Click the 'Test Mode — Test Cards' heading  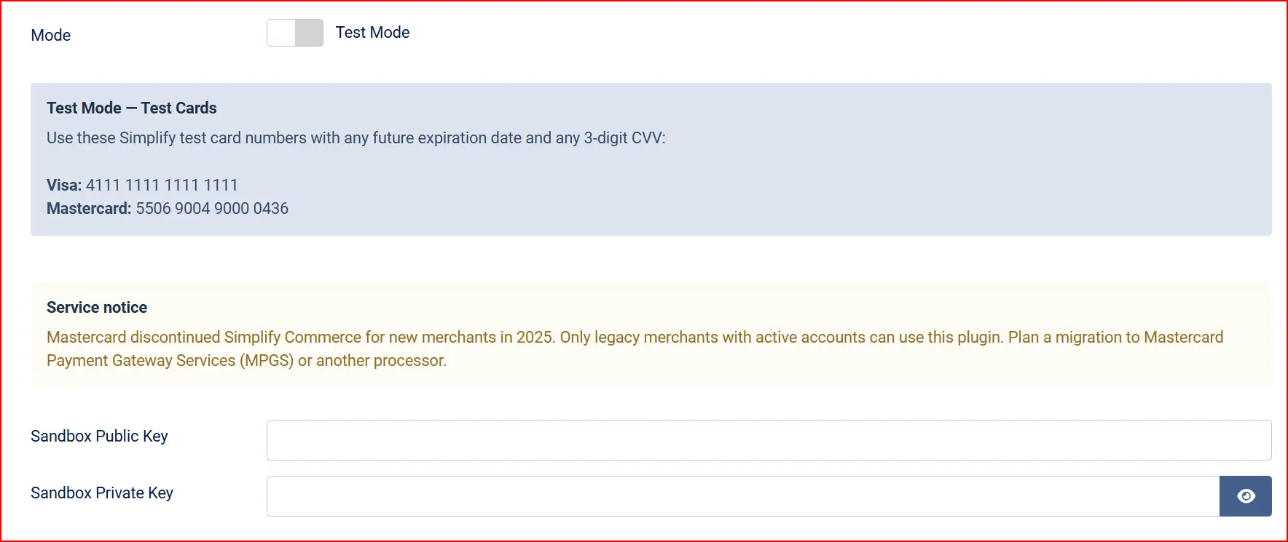(x=132, y=108)
